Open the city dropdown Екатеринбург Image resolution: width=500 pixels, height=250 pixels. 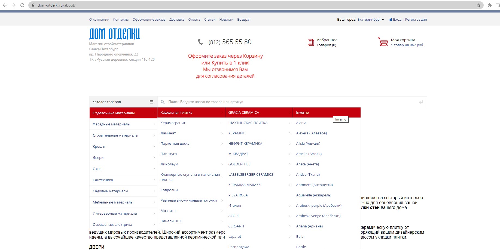pos(370,20)
